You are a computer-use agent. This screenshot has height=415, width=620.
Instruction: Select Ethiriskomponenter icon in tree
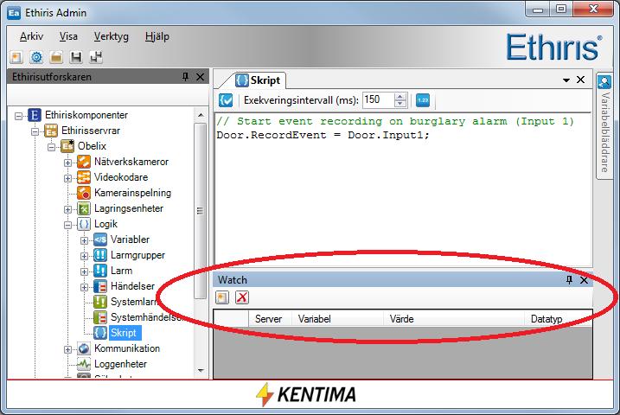(x=35, y=115)
